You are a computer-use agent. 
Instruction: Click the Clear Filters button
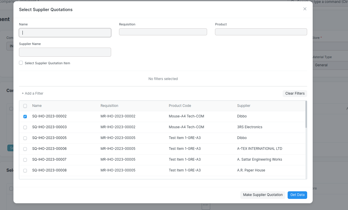(295, 93)
